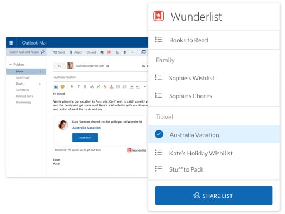Open the Outlook app launcher grid
Screen dimensions: 285x214
click(11, 43)
